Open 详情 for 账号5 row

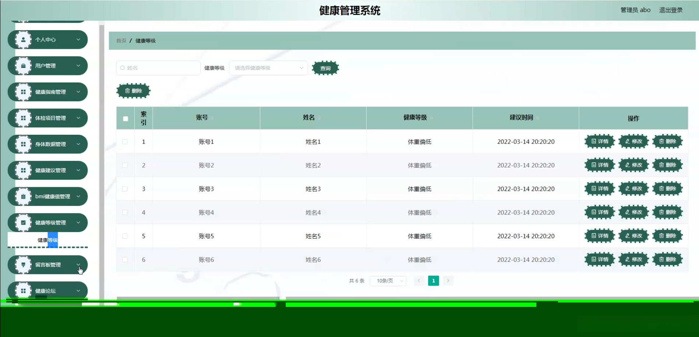click(x=600, y=236)
